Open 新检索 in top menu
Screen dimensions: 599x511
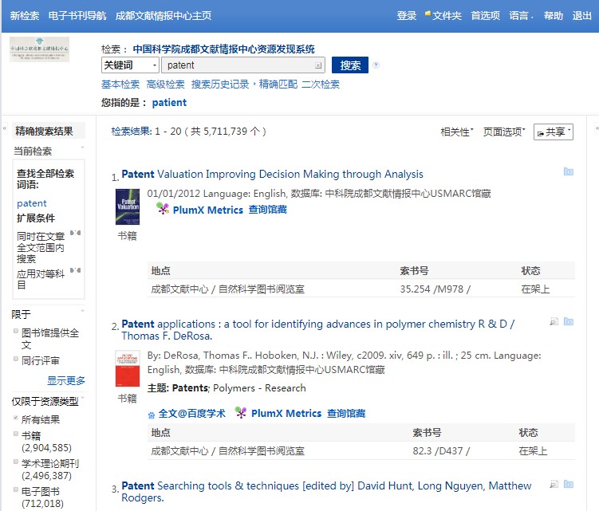point(25,16)
